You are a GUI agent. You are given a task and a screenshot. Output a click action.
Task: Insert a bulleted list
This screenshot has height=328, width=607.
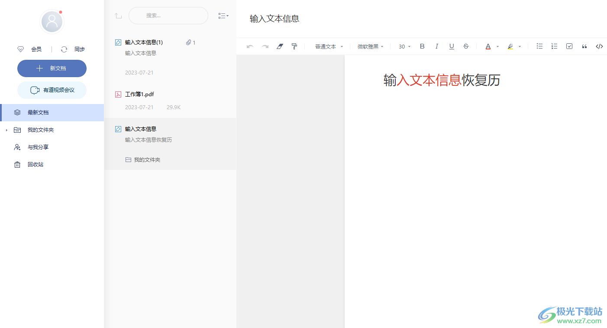(x=539, y=46)
